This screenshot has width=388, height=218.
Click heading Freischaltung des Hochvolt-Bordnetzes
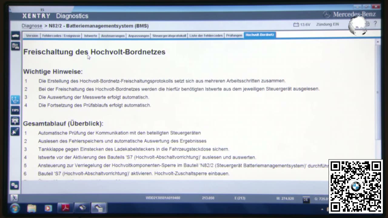coord(94,52)
